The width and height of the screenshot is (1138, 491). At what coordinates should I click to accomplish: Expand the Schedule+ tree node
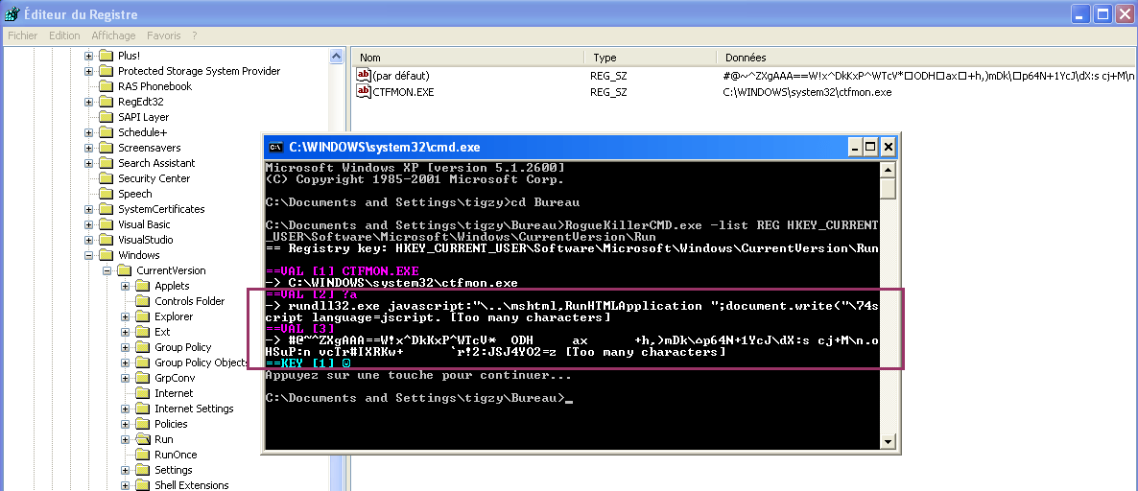coord(89,132)
